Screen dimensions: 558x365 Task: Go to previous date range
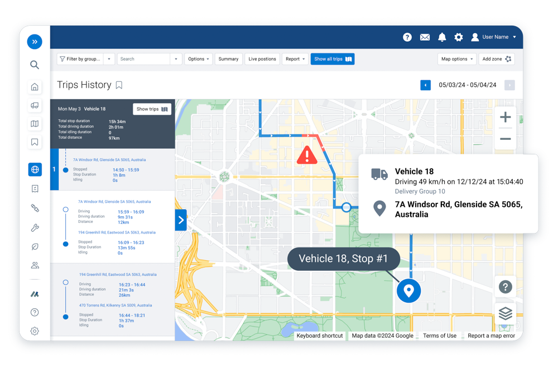[425, 85]
